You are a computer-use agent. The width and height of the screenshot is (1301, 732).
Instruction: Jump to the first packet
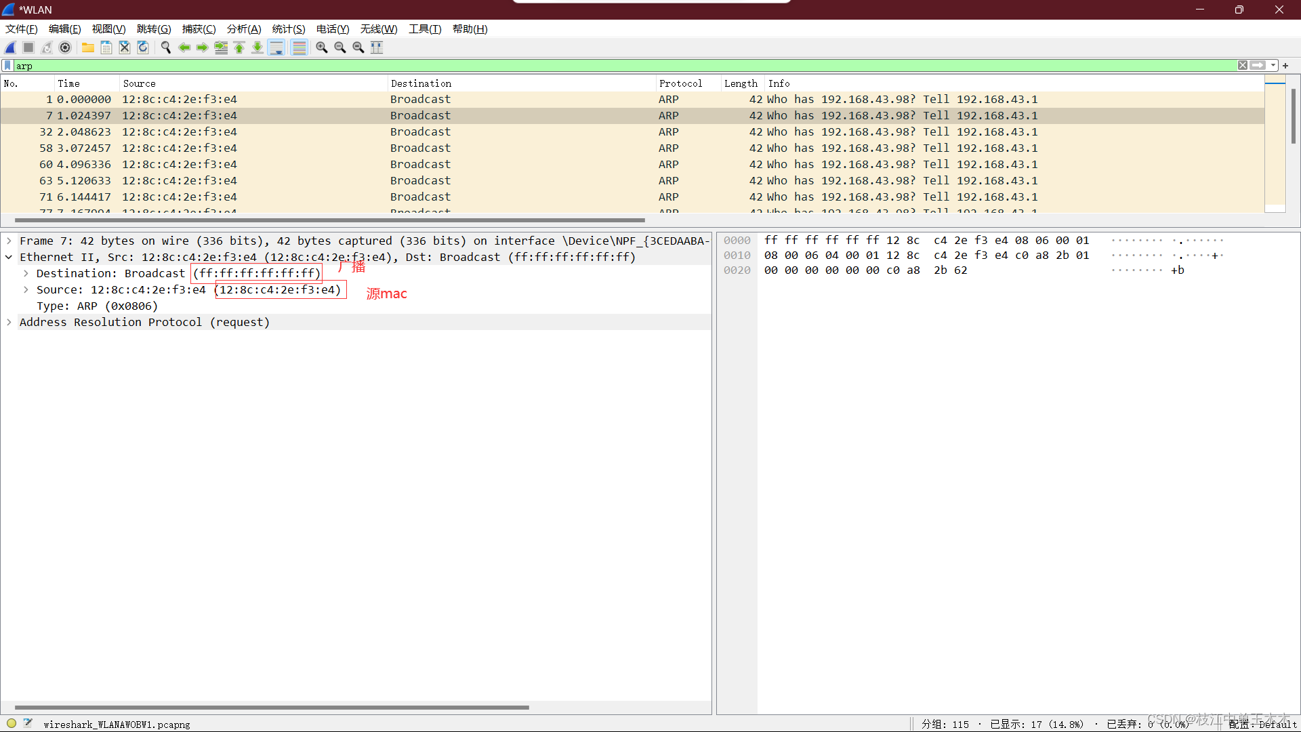239,47
